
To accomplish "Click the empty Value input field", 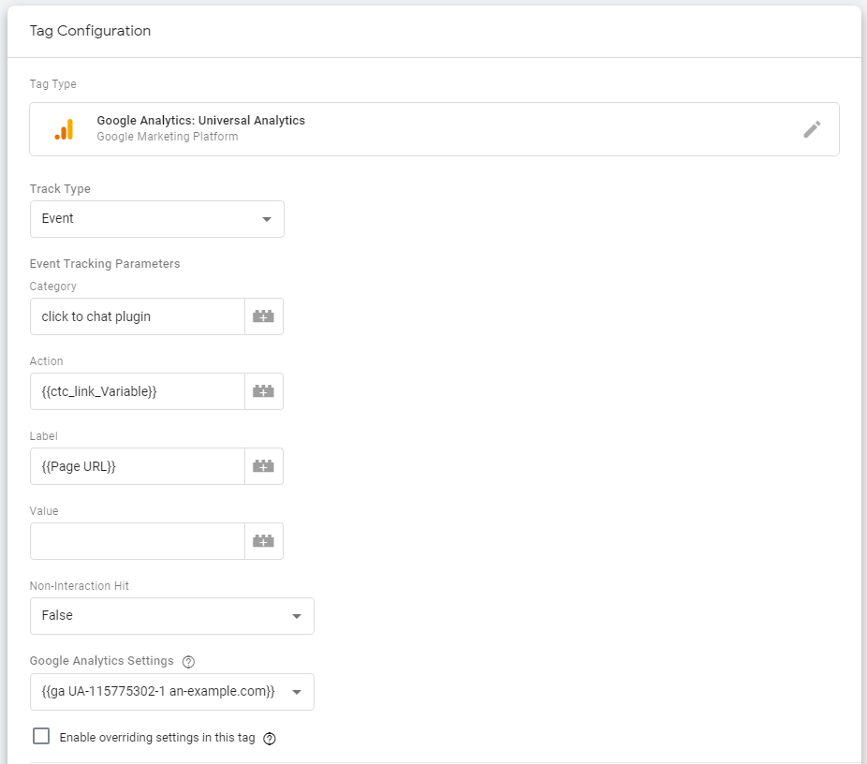I will [x=138, y=541].
